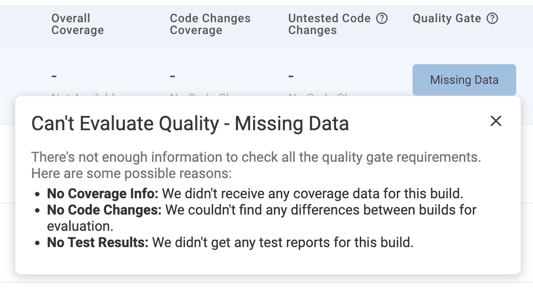The image size is (533, 291).
Task: Select the Overall Coverage column header
Action: point(77,24)
